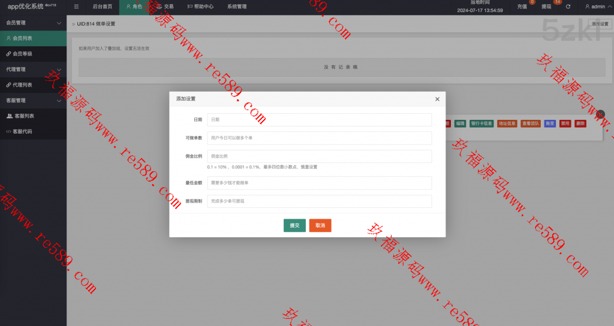Open the 交易 top navigation item
This screenshot has width=614, height=326.
(165, 7)
